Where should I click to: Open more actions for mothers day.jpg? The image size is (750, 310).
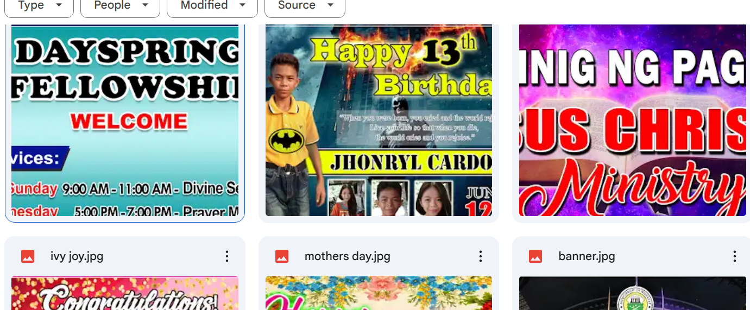click(x=481, y=256)
